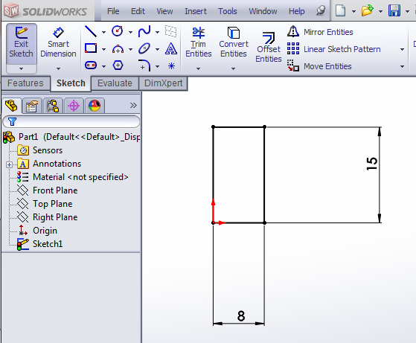This screenshot has width=416, height=343.
Task: Select the Ellipse sketch tool
Action: pos(144,48)
